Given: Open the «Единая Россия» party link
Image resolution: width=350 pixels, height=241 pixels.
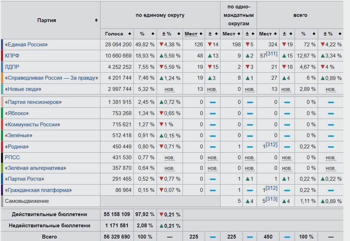Looking at the screenshot, I should pyautogui.click(x=26, y=45).
